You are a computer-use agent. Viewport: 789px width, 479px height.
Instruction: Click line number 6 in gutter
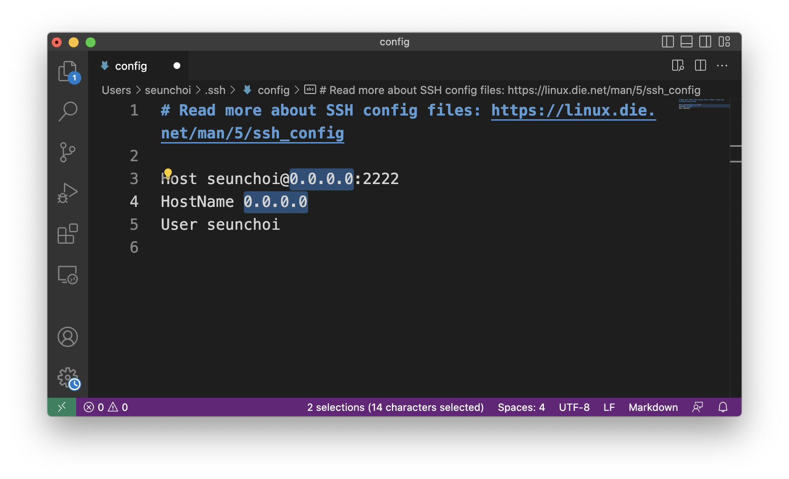134,248
